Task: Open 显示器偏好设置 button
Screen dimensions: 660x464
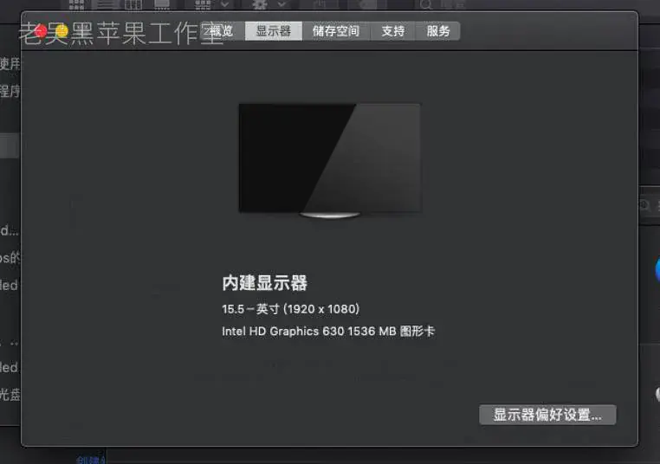Action: tap(547, 415)
